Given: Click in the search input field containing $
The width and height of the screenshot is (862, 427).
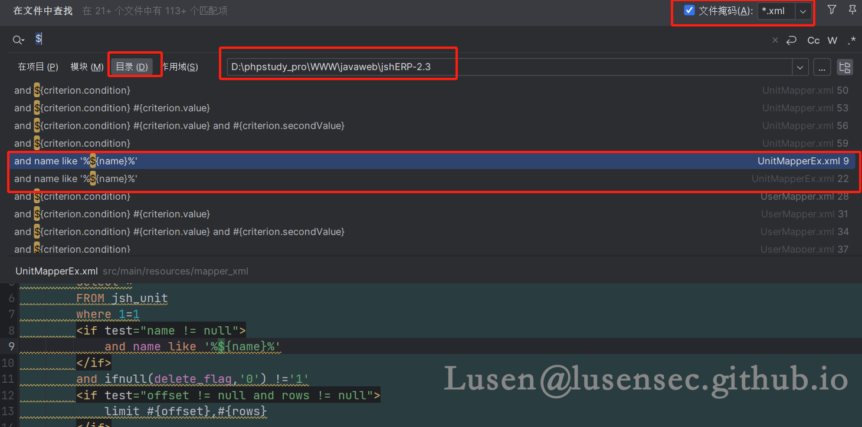Looking at the screenshot, I should 354,40.
